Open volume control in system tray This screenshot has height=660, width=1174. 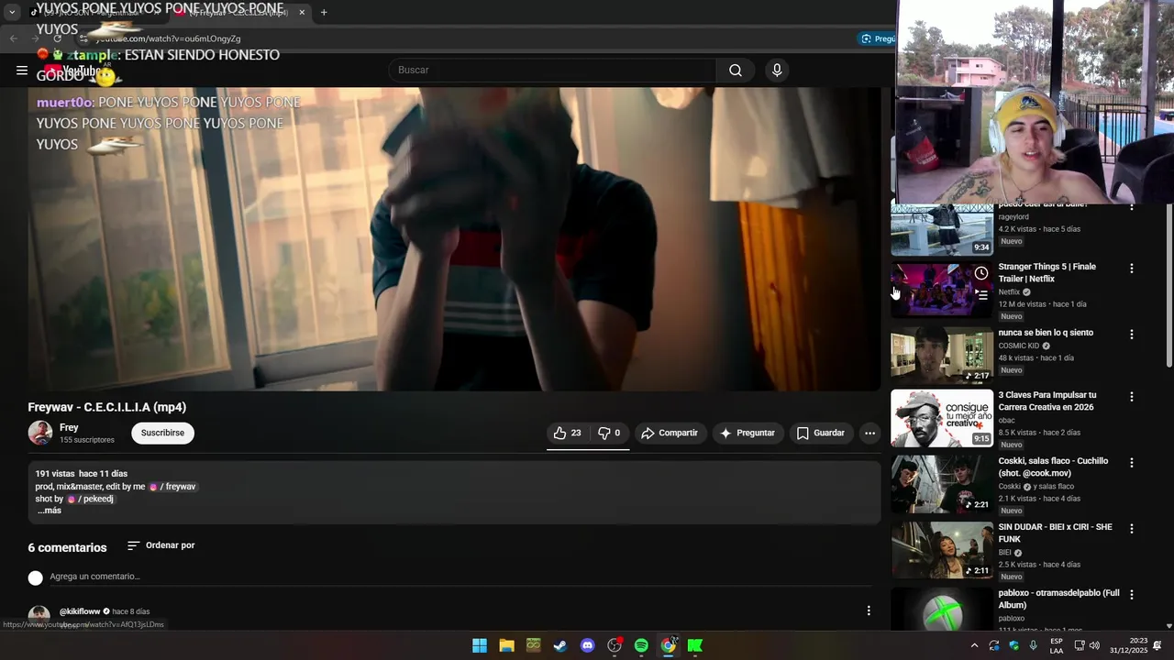click(1094, 646)
